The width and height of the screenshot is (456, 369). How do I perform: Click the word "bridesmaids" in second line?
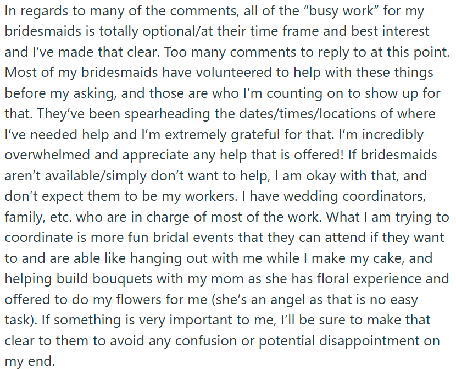43,31
